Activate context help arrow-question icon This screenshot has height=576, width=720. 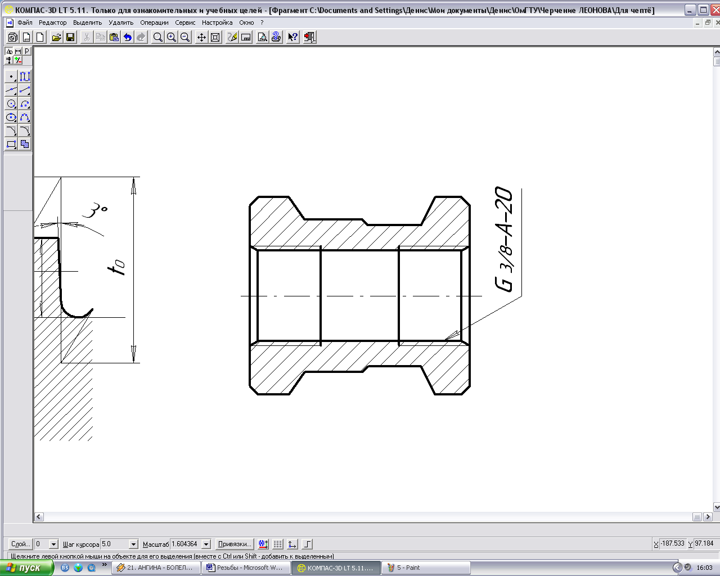pyautogui.click(x=293, y=37)
